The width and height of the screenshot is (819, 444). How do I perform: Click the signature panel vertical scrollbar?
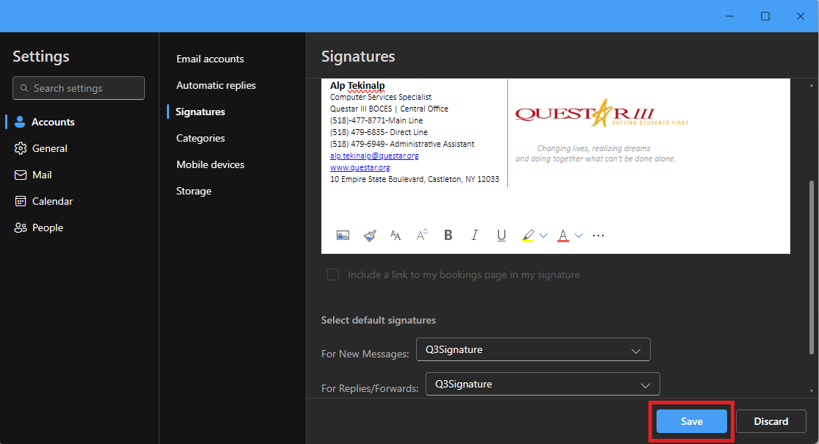pos(811,267)
